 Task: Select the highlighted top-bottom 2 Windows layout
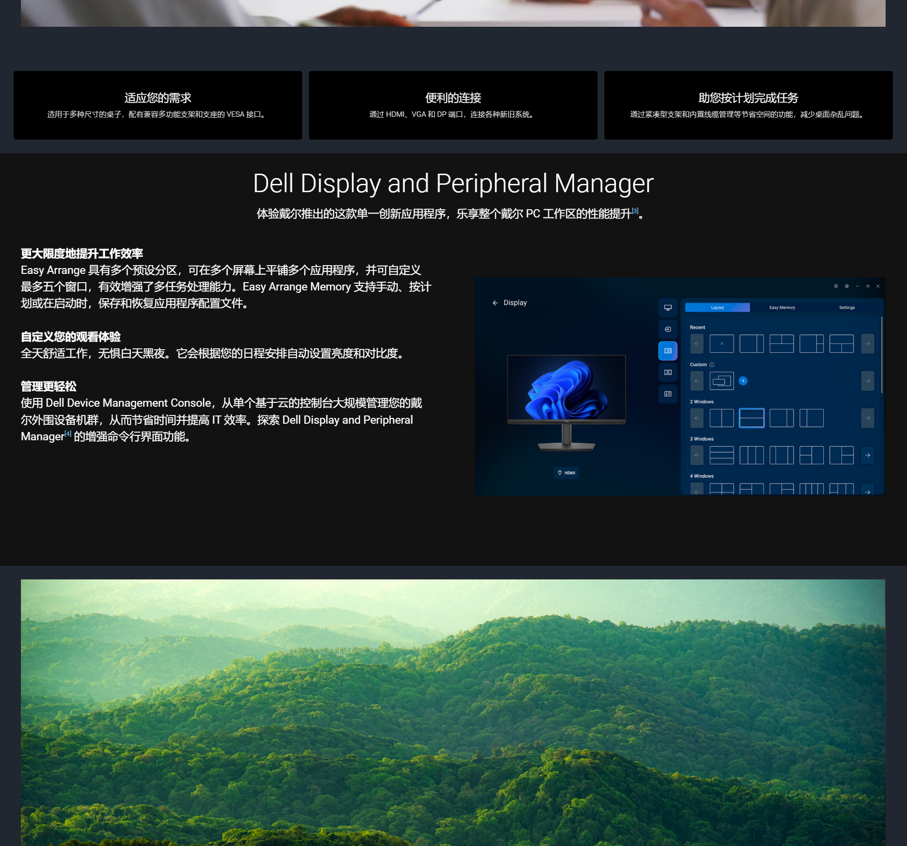[752, 418]
